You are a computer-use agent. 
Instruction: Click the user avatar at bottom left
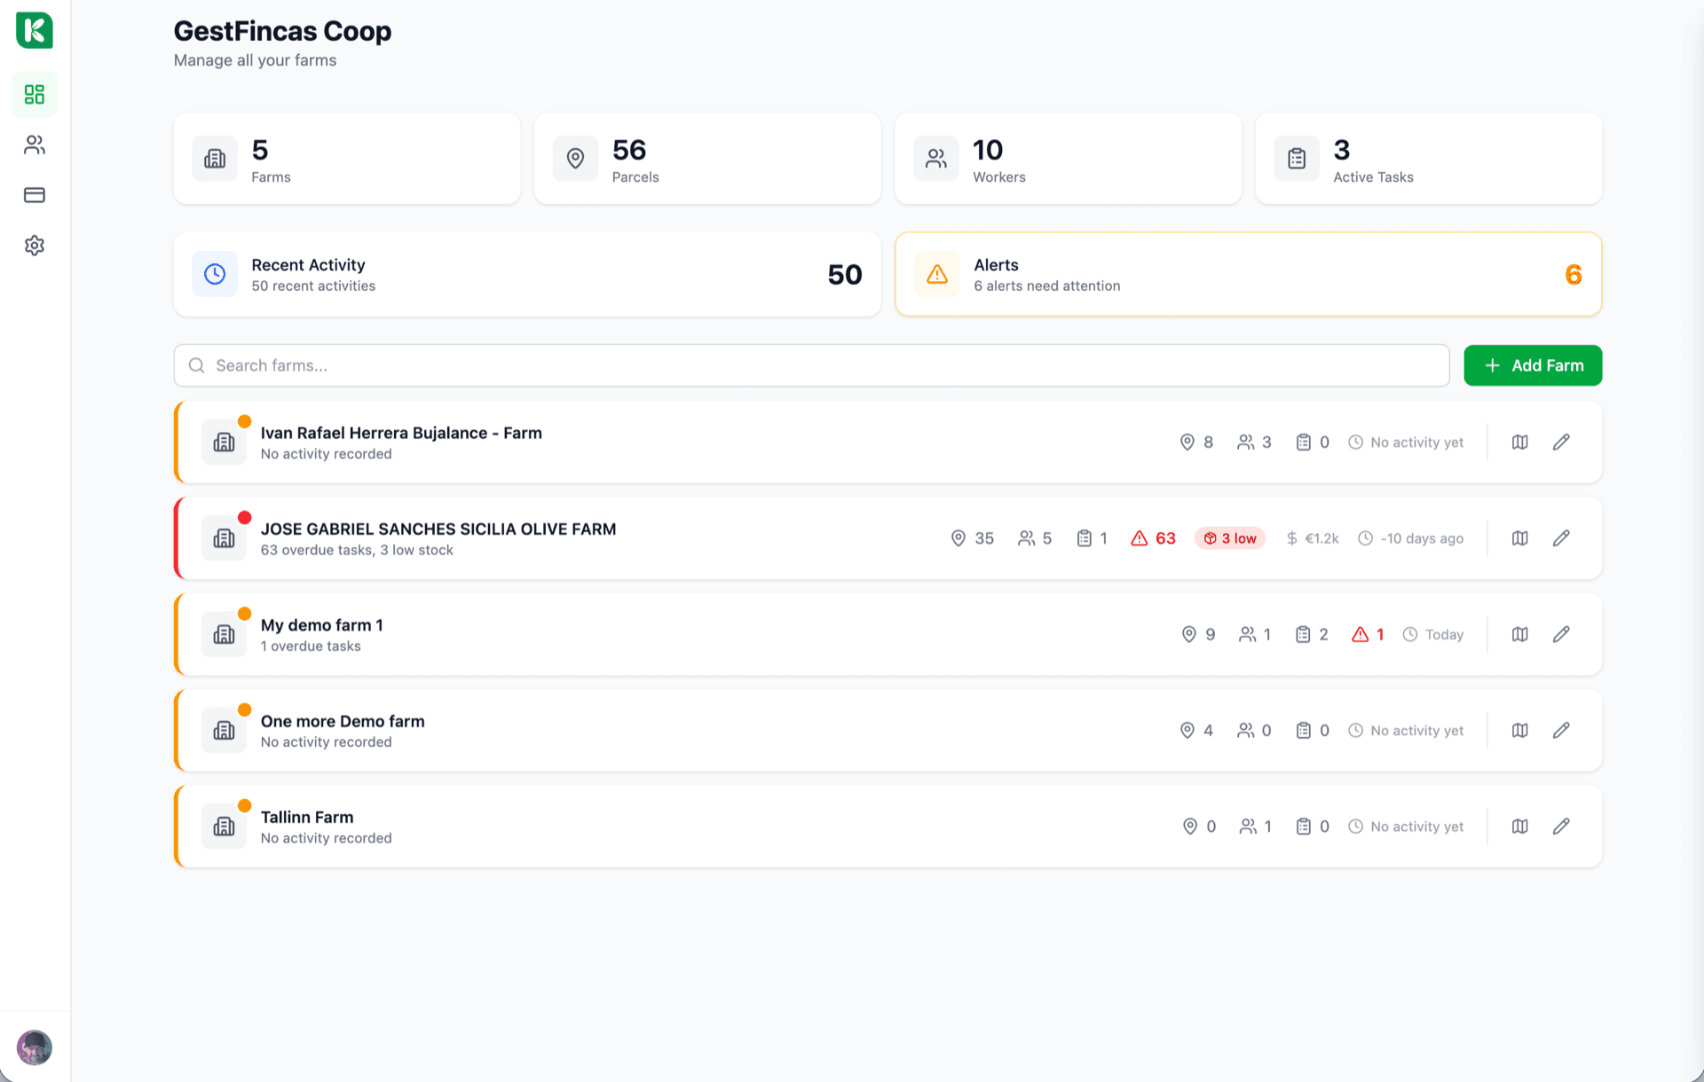coord(35,1047)
